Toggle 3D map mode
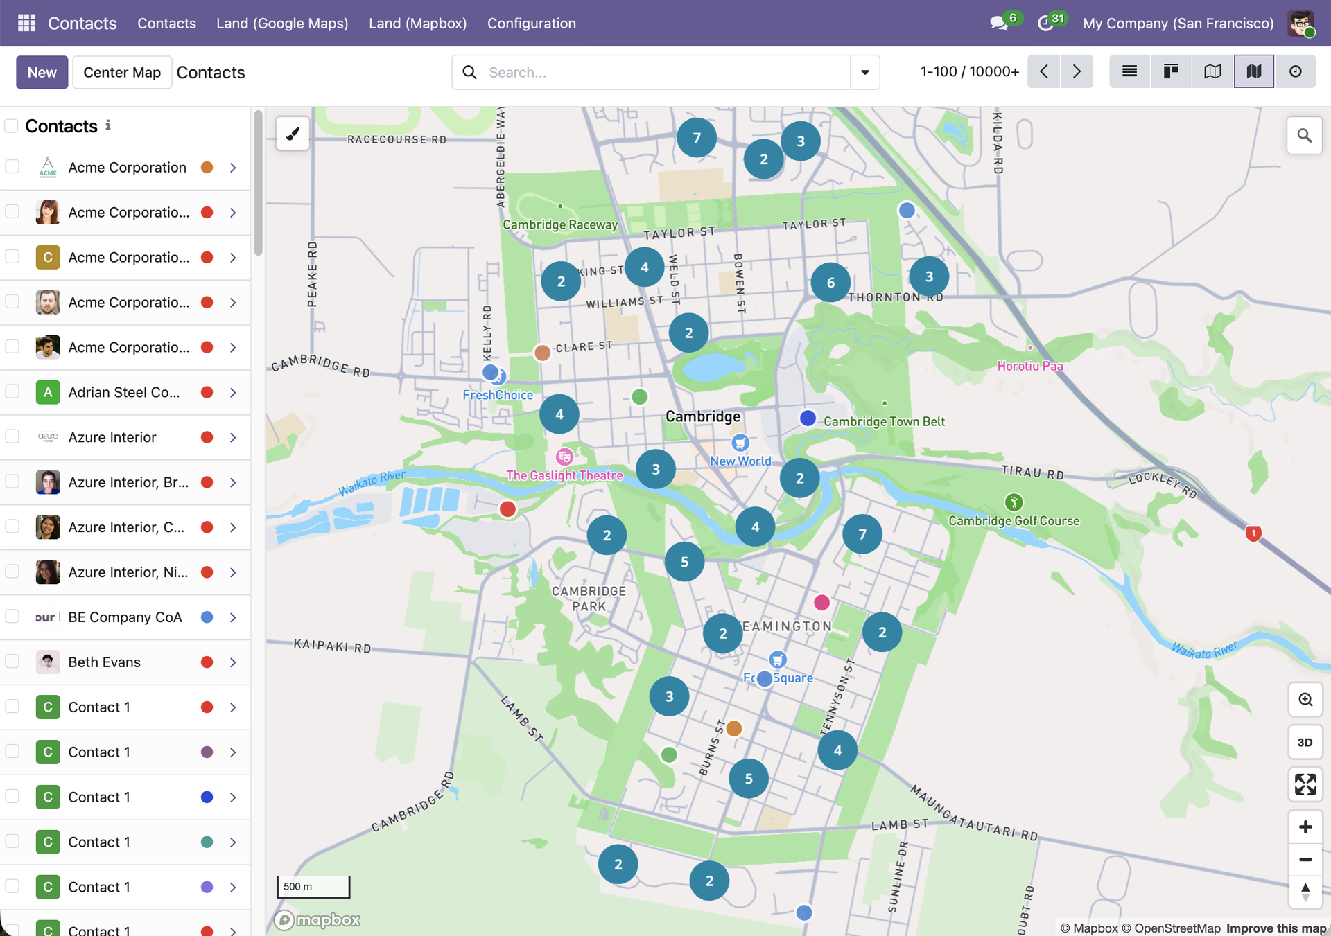 (x=1305, y=742)
